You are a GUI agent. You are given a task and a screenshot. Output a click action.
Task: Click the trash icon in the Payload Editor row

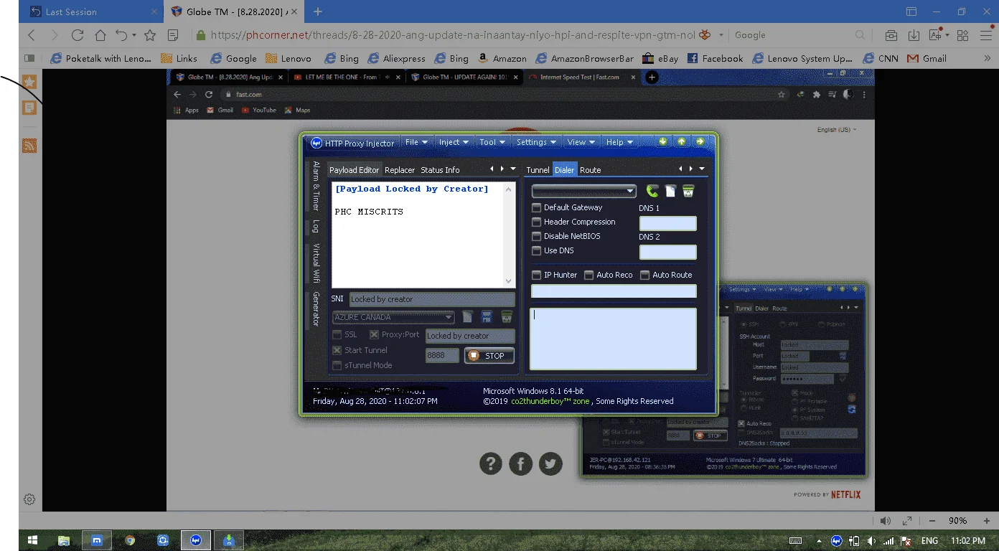(507, 317)
